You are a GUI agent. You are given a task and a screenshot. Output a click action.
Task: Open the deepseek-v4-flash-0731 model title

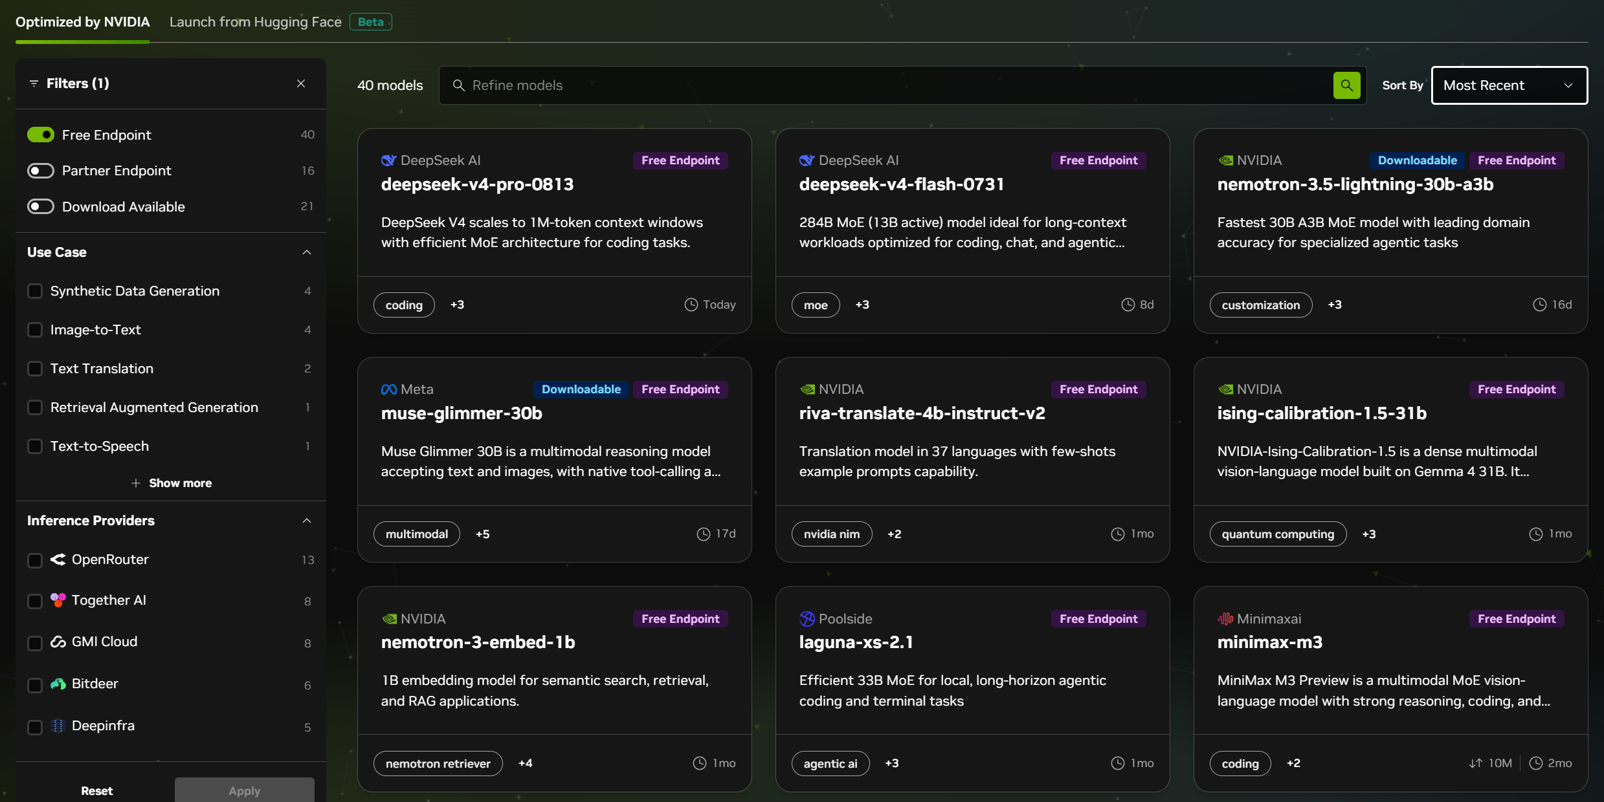coord(902,184)
